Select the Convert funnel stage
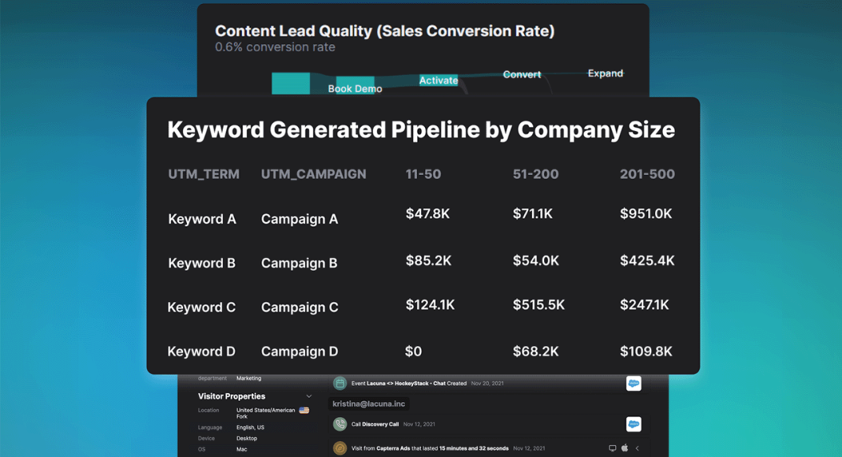The image size is (842, 457). [x=521, y=75]
